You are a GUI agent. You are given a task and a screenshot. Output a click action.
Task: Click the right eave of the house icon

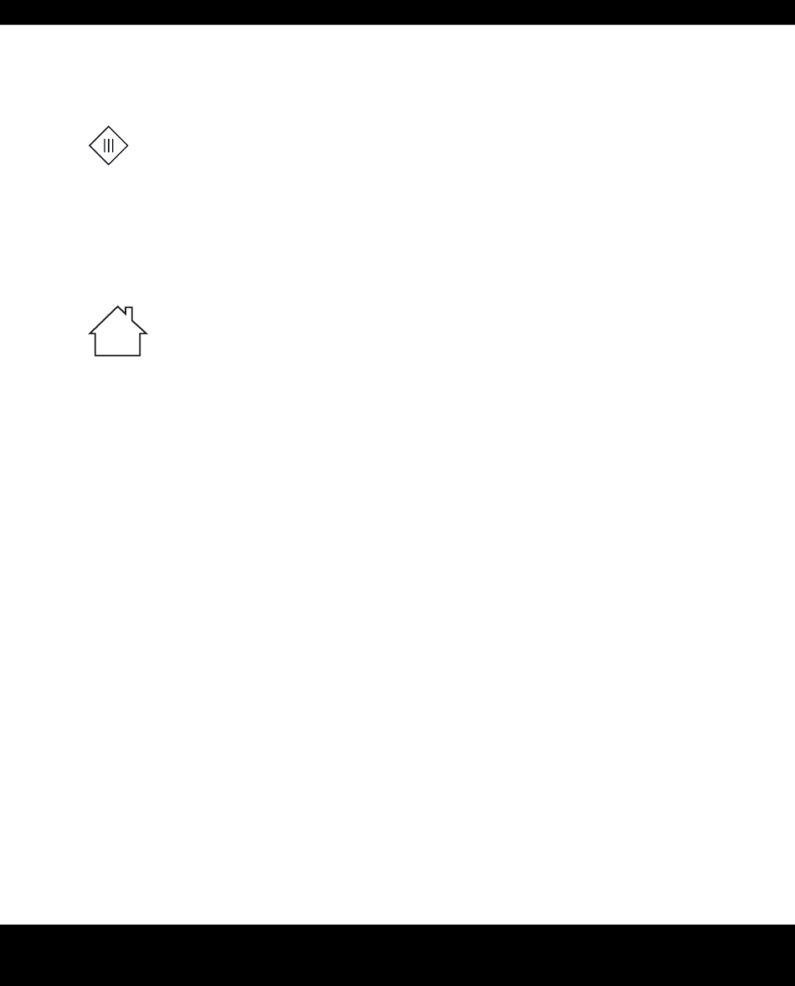coord(144,332)
